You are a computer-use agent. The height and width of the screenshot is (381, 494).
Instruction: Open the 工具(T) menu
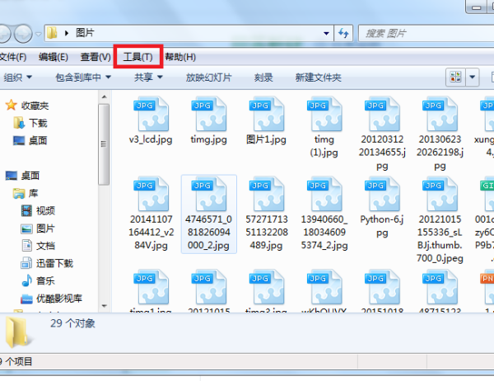click(138, 57)
